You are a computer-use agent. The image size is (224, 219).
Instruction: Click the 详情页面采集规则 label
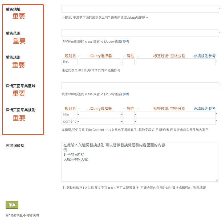21,110
